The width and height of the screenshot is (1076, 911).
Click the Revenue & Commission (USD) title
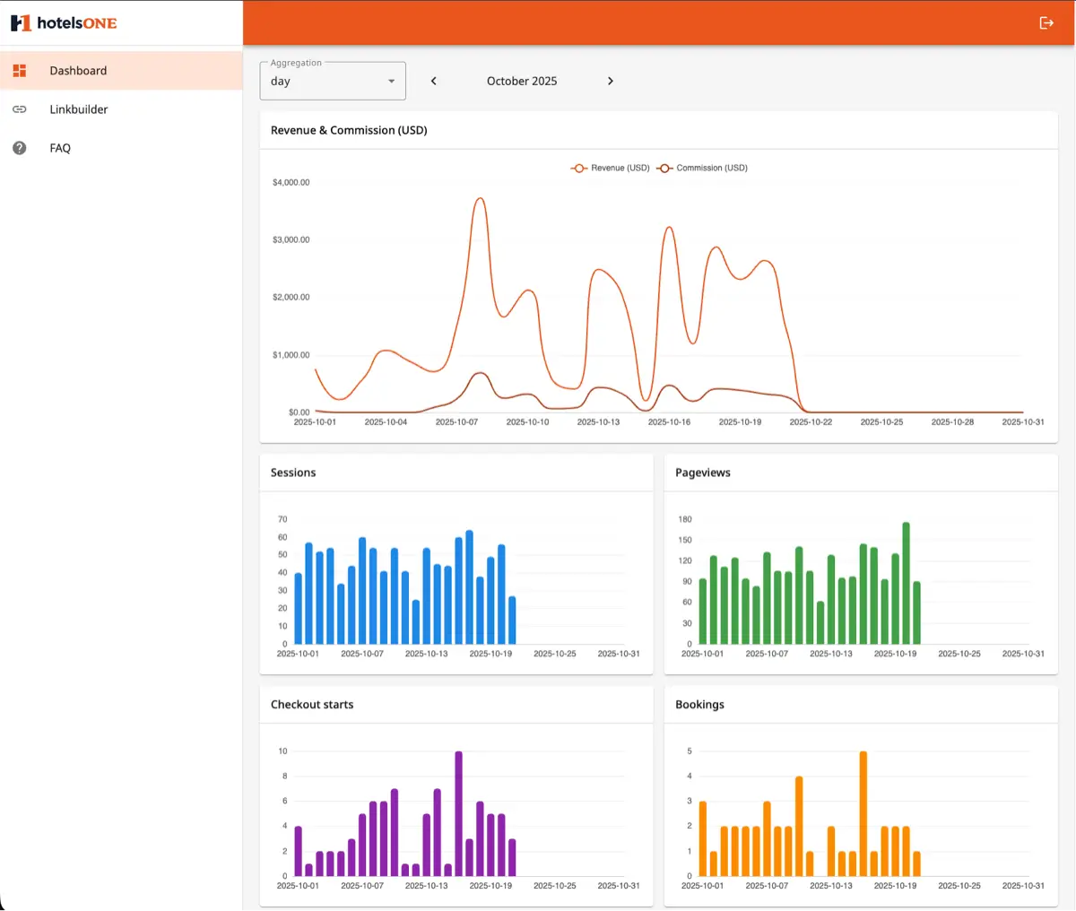coord(349,130)
